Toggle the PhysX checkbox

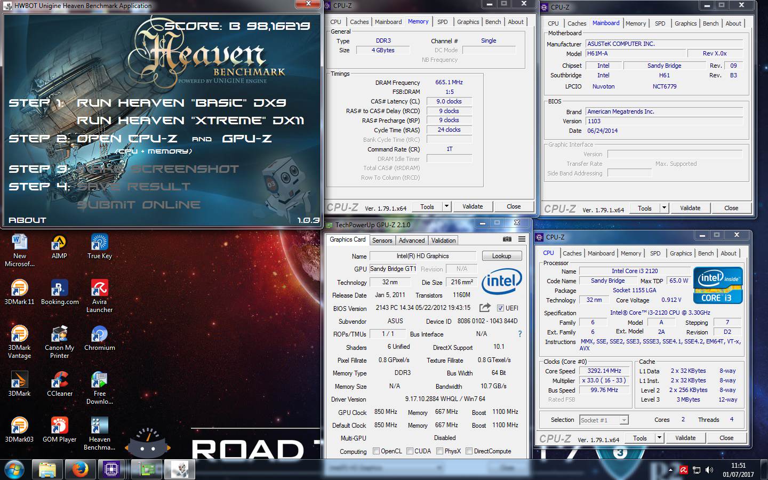click(439, 451)
